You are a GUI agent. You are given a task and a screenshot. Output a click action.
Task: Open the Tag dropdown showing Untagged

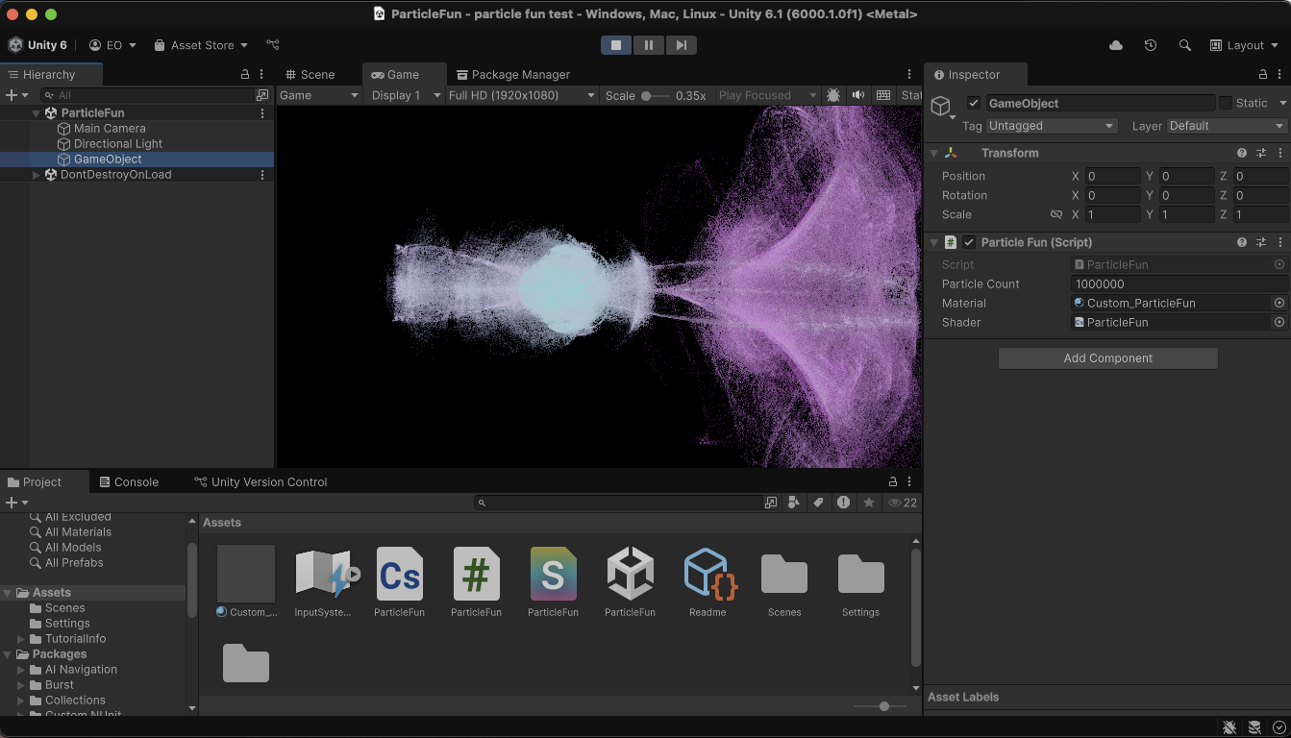pos(1052,126)
